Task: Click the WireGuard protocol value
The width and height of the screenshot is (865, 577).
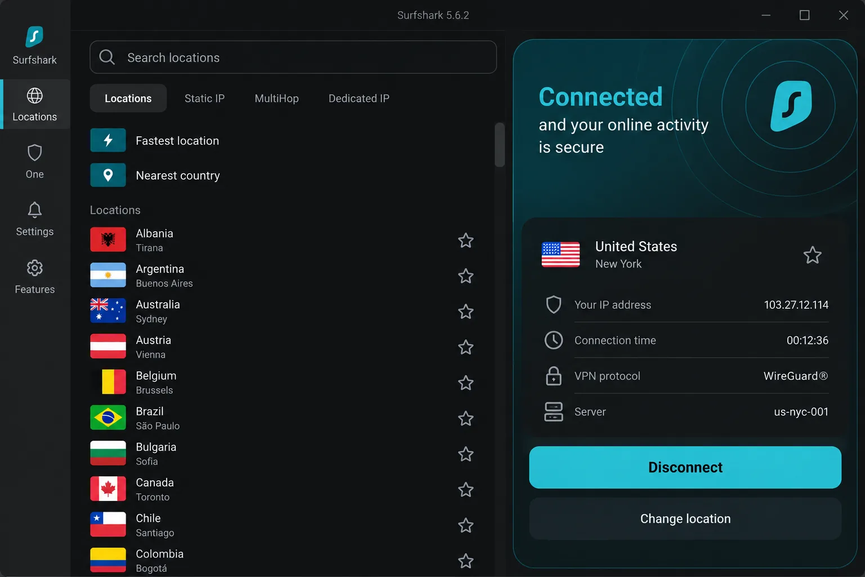Action: click(x=796, y=376)
